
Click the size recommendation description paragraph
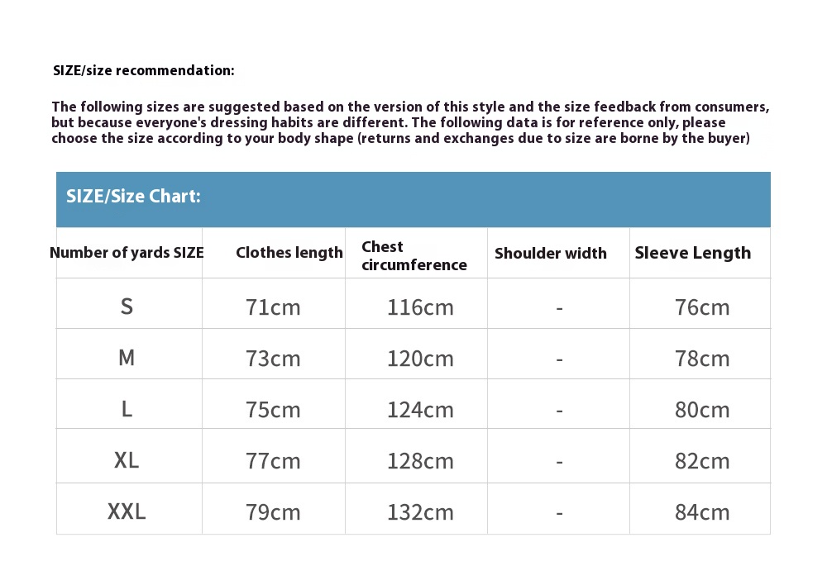(410, 122)
